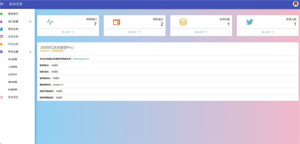This screenshot has width=300, height=144.
Task: Click the 使用者ID 未授权 row
Action: (168, 65)
